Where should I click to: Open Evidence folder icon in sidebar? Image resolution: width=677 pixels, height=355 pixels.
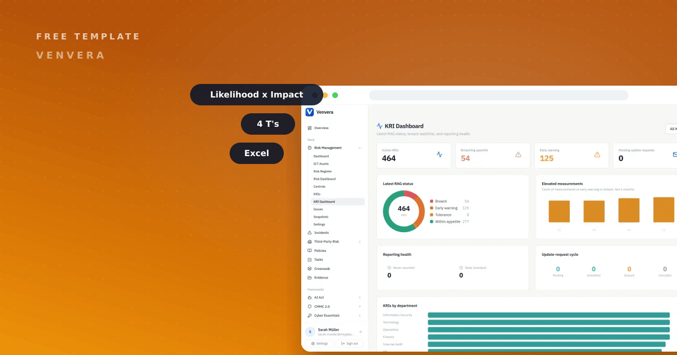tap(309, 278)
